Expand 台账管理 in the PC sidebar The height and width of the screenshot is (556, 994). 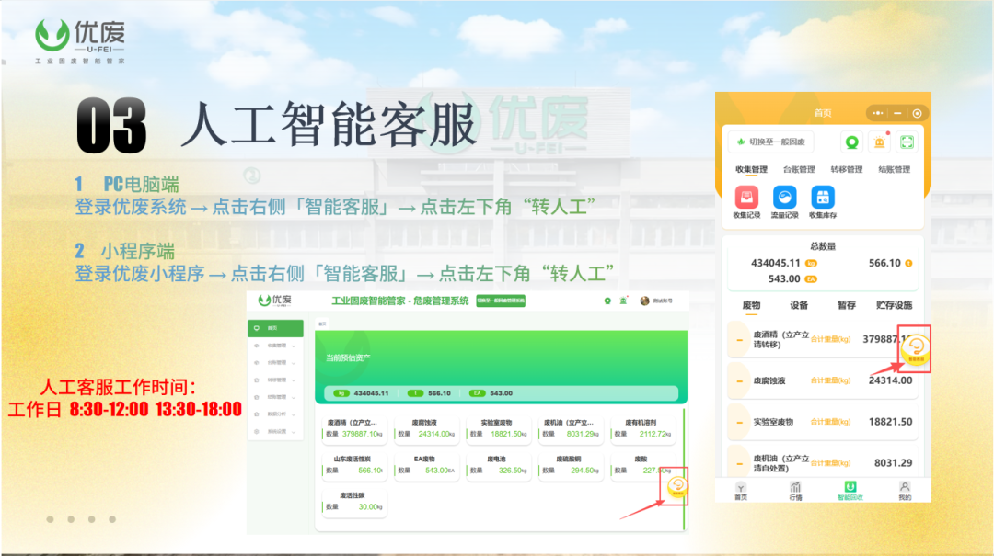point(275,363)
